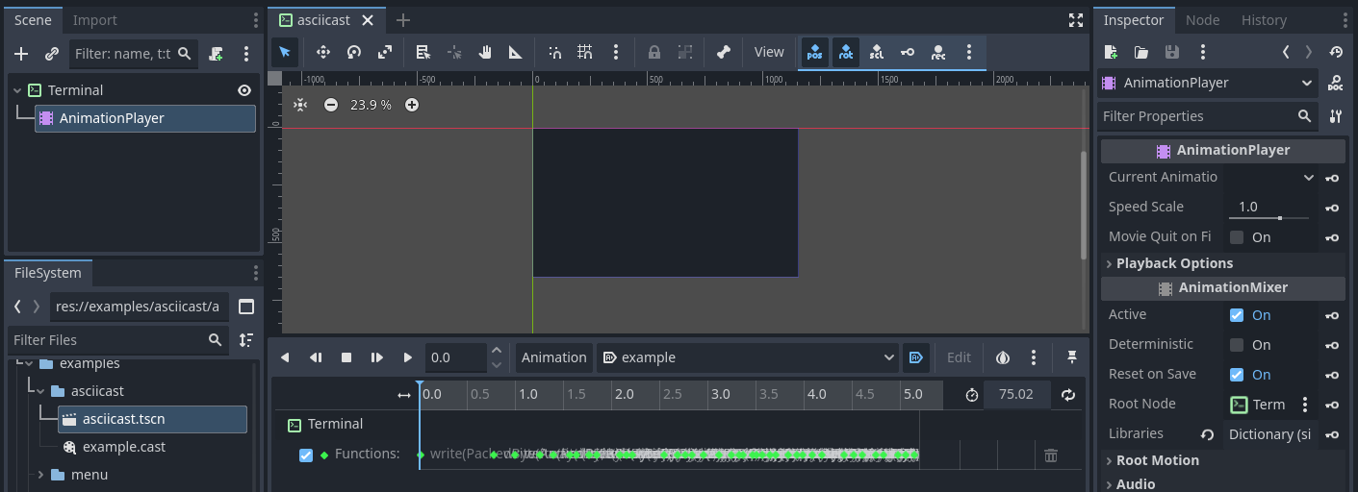
Task: Toggle autoplay on load
Action: click(x=916, y=357)
